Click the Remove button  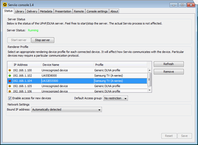(x=169, y=72)
